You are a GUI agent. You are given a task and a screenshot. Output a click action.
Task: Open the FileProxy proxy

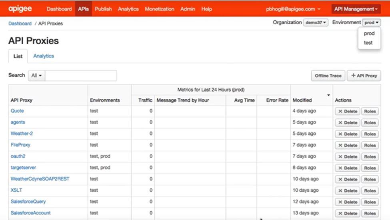click(20, 145)
